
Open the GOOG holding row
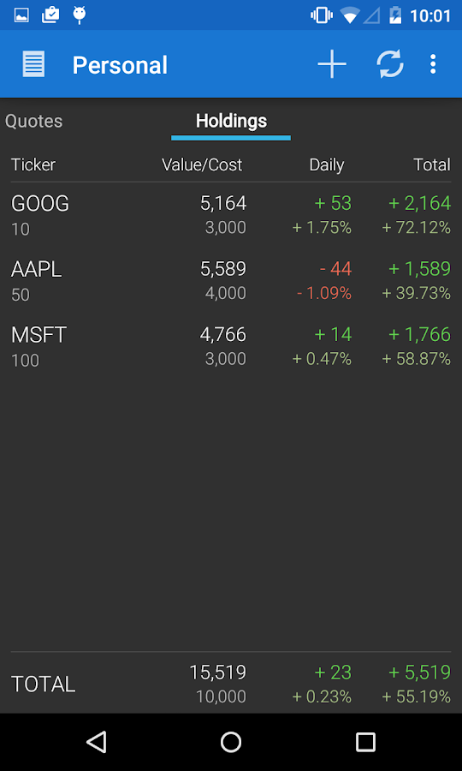[x=231, y=215]
